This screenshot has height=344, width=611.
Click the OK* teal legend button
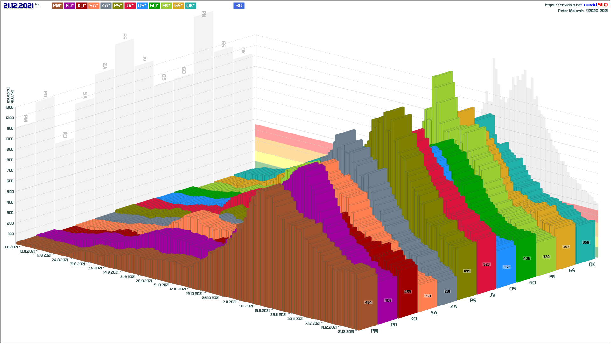click(x=190, y=5)
